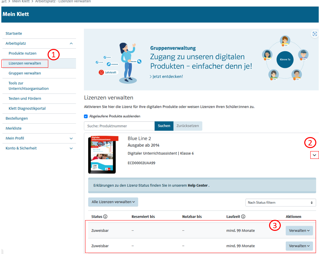Focus the Produktnummer search field
This screenshot has height=254, width=319.
tap(119, 126)
